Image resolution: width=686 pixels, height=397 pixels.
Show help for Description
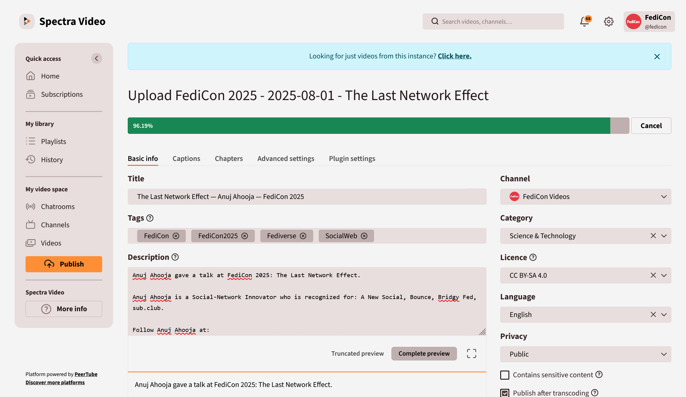(175, 257)
